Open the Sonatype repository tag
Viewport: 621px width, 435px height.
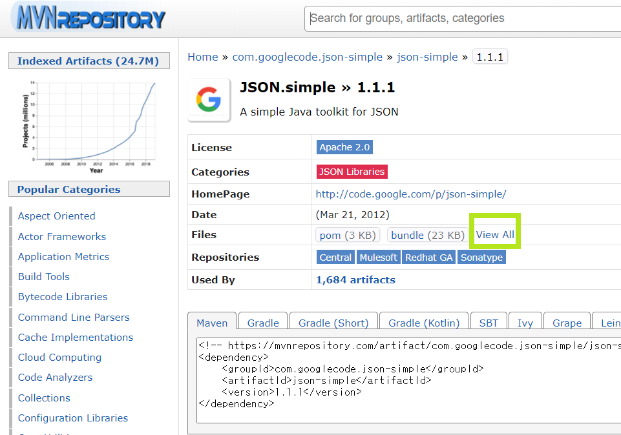click(x=481, y=258)
